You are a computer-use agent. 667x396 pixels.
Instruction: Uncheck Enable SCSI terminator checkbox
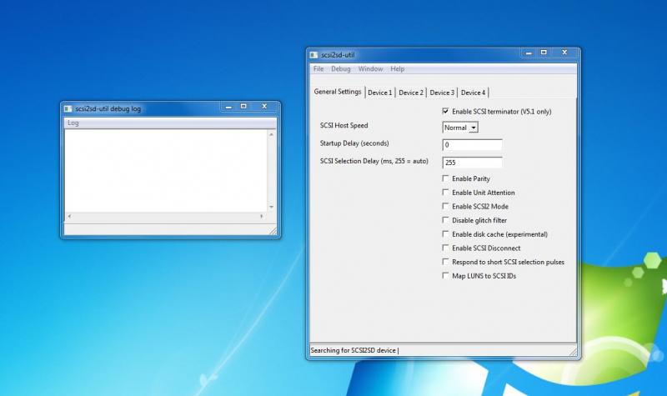point(445,112)
